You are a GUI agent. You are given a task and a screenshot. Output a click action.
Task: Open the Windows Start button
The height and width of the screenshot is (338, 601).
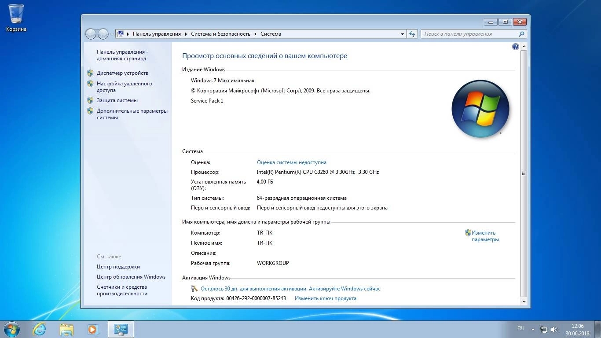coord(11,329)
